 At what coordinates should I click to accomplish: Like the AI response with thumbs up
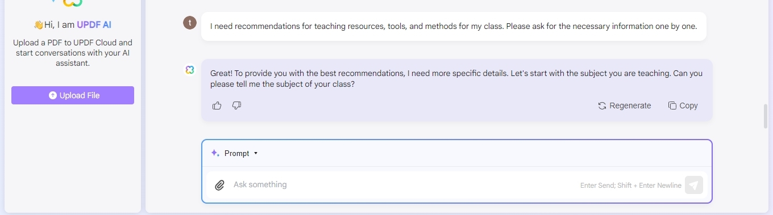(x=217, y=106)
